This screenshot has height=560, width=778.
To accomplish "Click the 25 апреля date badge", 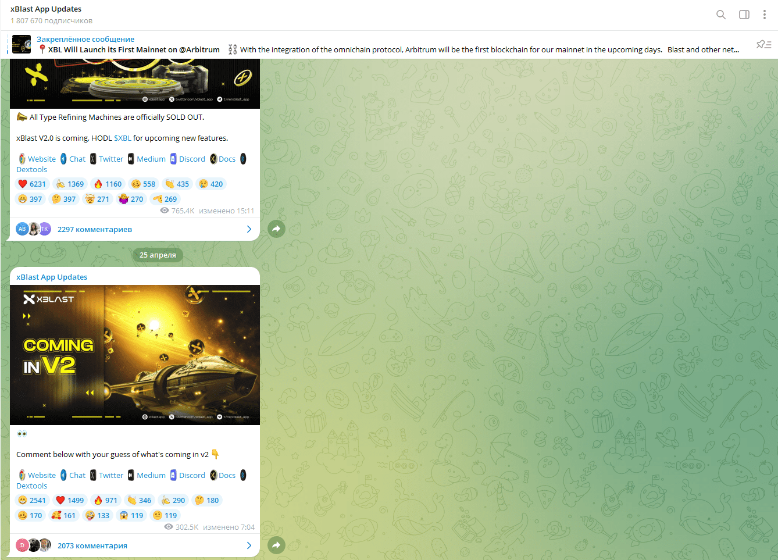I will [158, 255].
